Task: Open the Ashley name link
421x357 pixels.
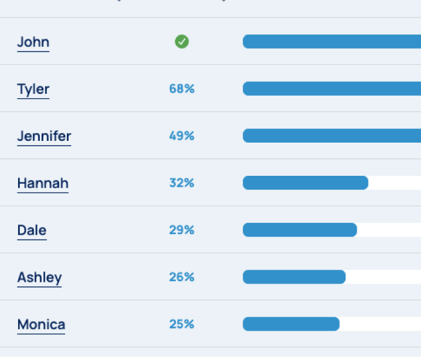Action: pyautogui.click(x=40, y=278)
